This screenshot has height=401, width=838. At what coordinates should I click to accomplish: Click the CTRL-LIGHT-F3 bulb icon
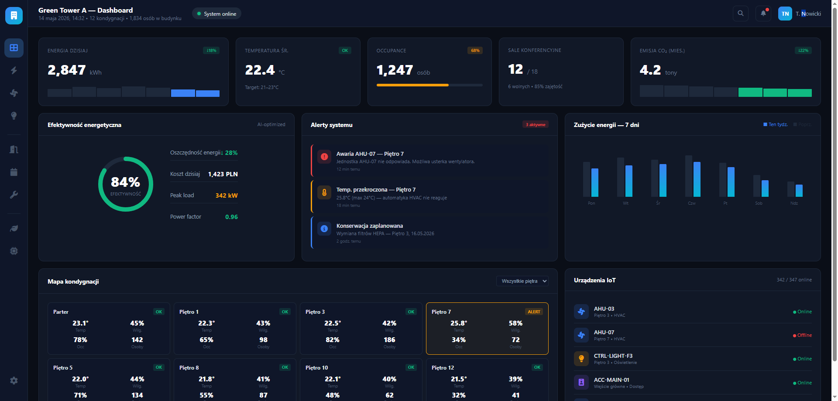581,359
